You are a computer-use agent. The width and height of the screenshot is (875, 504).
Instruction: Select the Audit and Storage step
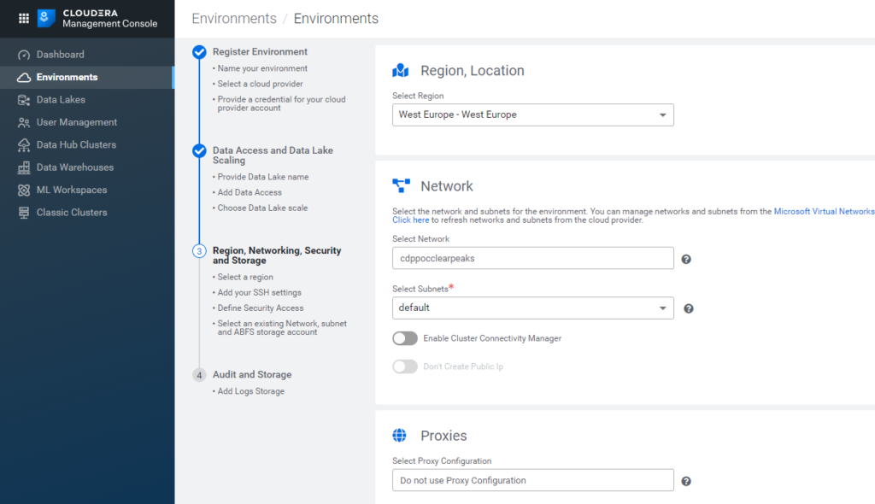click(x=252, y=374)
